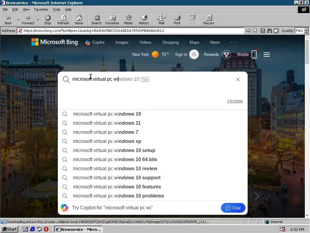Screen dimensions: 310x233
Task: Click the Discuss toolbar button
Action: point(208,20)
